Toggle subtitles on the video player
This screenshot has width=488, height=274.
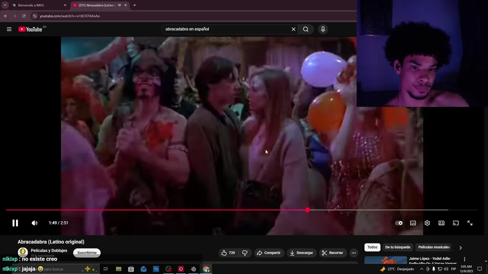coord(413,223)
